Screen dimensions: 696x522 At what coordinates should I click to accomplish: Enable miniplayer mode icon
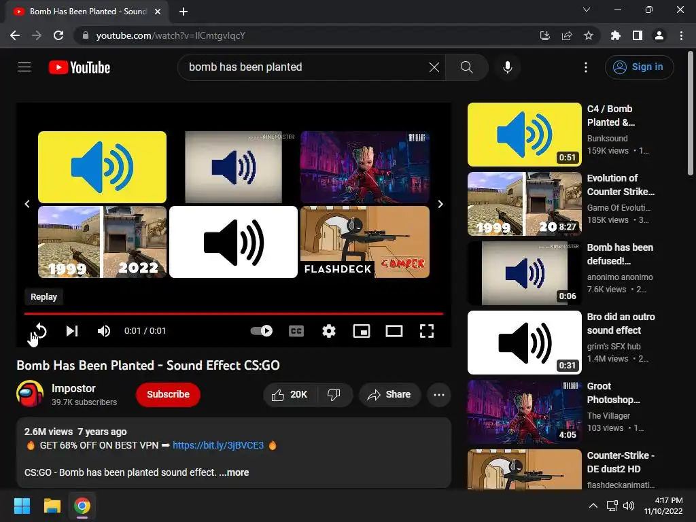pyautogui.click(x=362, y=331)
